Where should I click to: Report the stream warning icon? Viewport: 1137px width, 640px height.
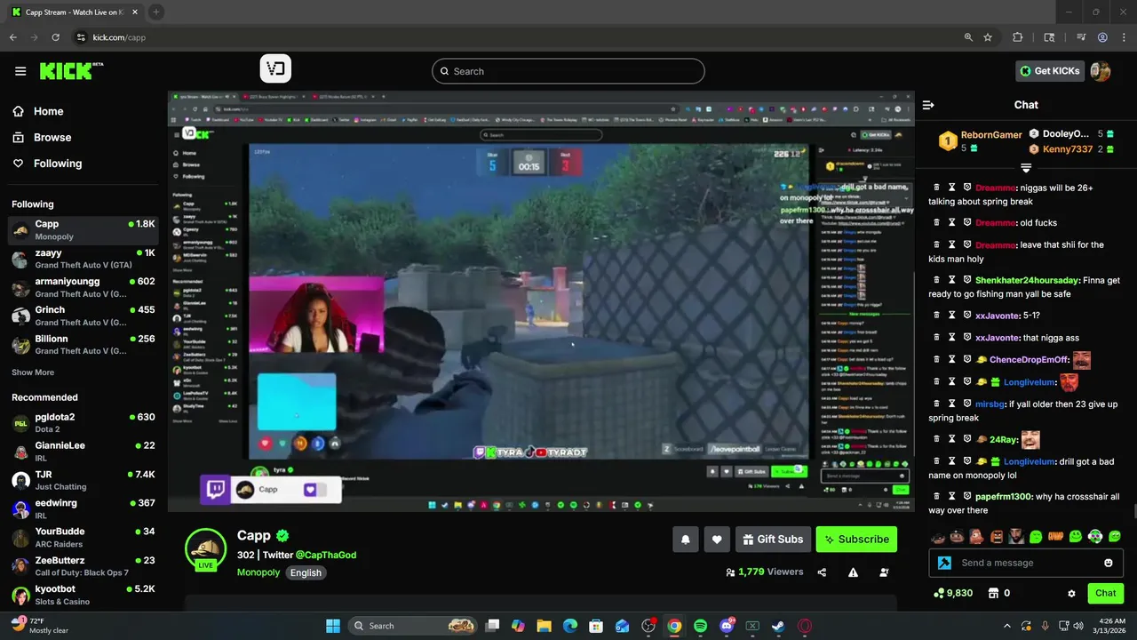(x=853, y=572)
